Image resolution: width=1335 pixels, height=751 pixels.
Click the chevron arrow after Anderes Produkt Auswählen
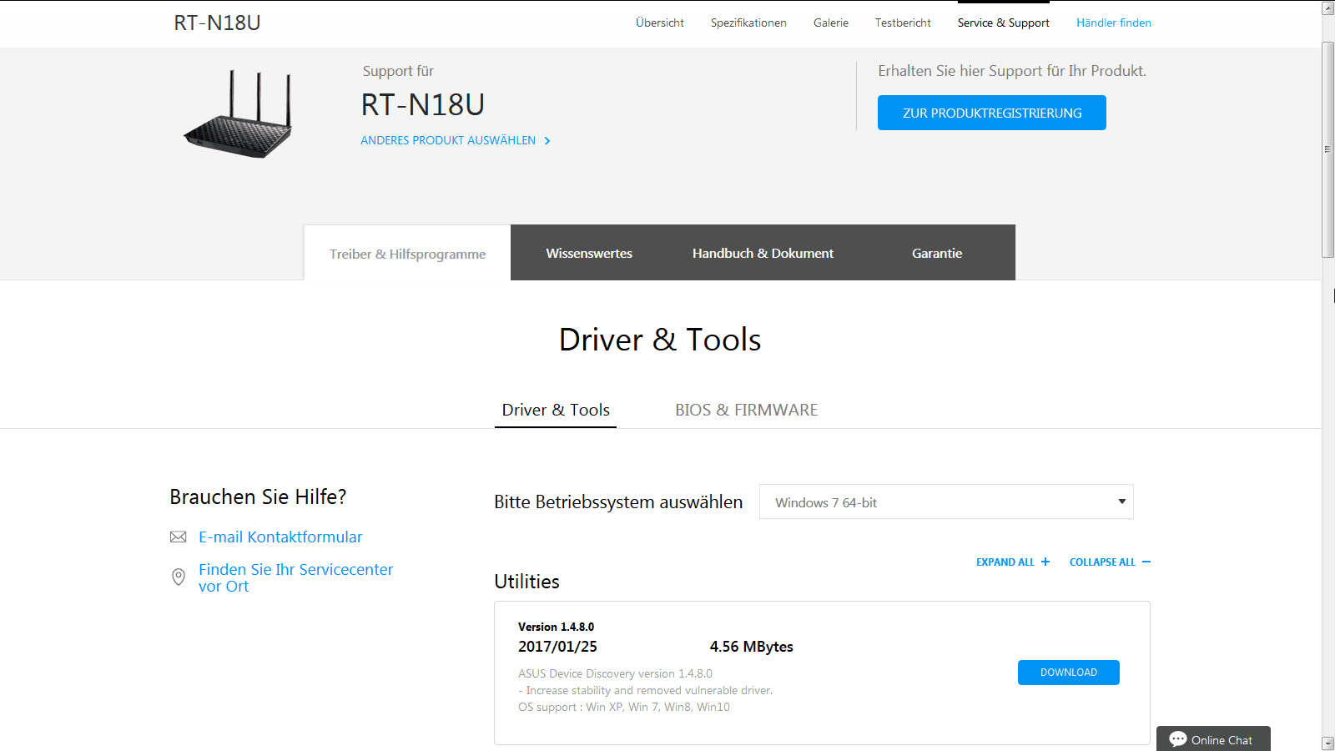pyautogui.click(x=547, y=141)
